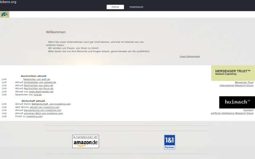Click the Link label beside welt.de row
Image resolution: width=255 pixels, height=159 pixels.
point(4,79)
